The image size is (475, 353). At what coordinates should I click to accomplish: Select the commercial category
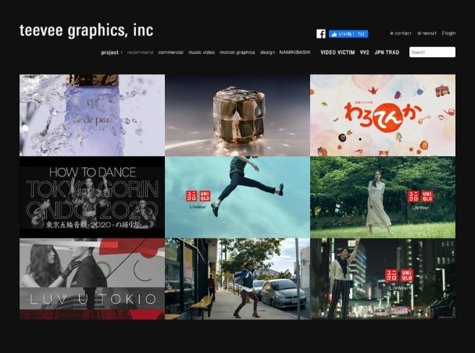[171, 52]
